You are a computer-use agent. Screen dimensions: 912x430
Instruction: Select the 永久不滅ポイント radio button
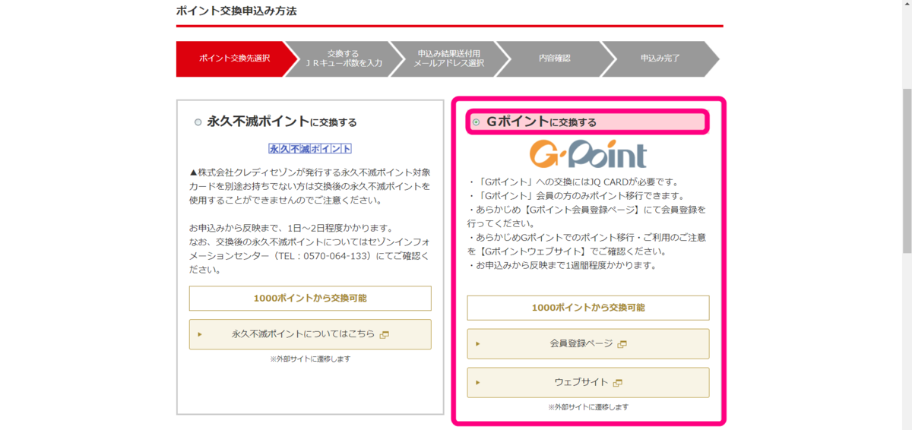[198, 122]
